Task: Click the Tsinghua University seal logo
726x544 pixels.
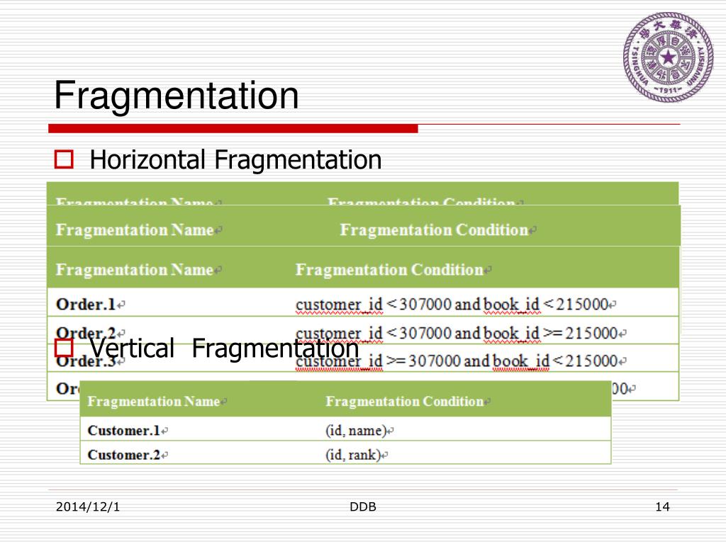Action: (668, 57)
